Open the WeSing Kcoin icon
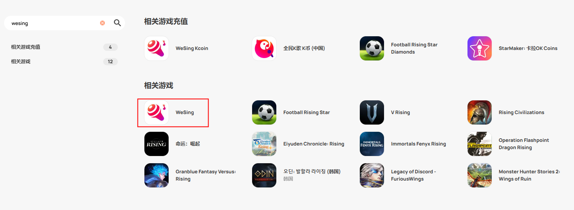 coord(157,48)
